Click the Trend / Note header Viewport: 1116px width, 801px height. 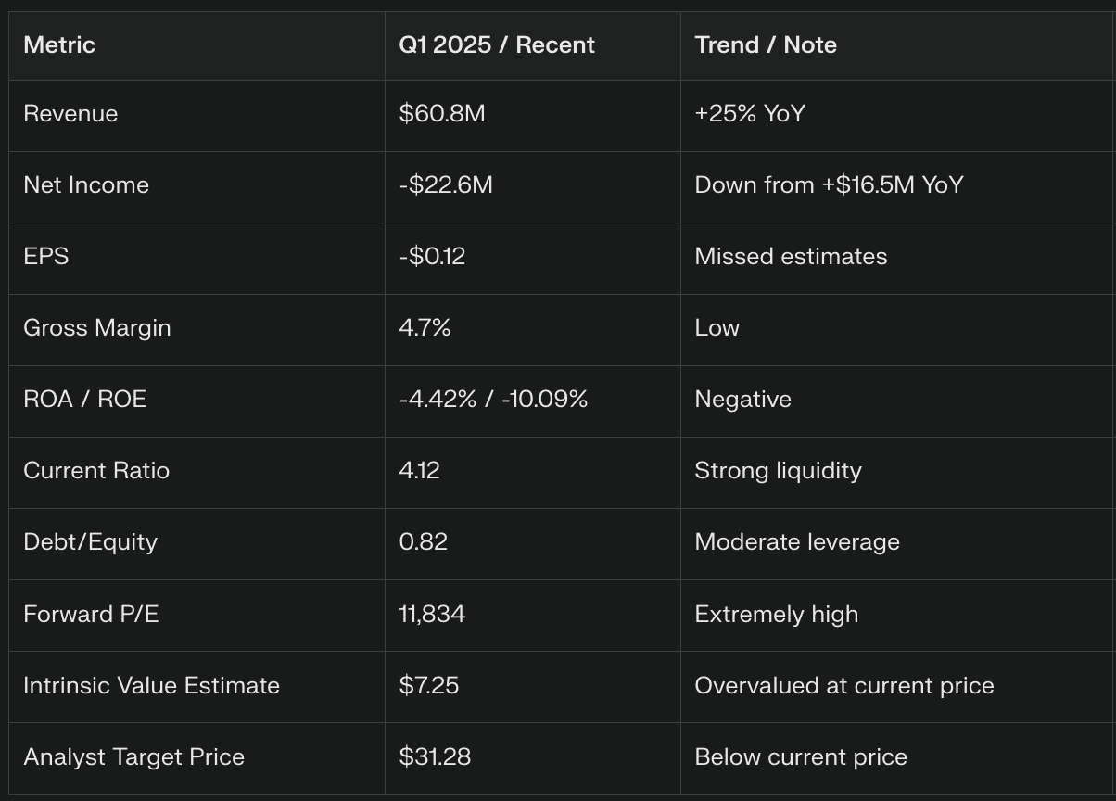coord(766,45)
